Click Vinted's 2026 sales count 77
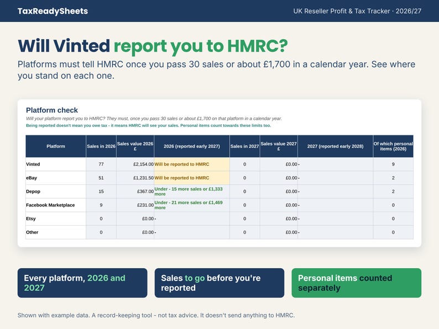The image size is (439, 329). (x=101, y=164)
